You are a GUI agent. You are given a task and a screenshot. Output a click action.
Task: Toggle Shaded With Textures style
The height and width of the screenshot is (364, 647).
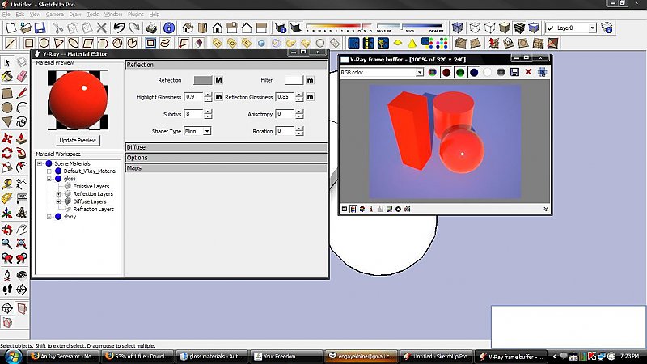pos(519,28)
